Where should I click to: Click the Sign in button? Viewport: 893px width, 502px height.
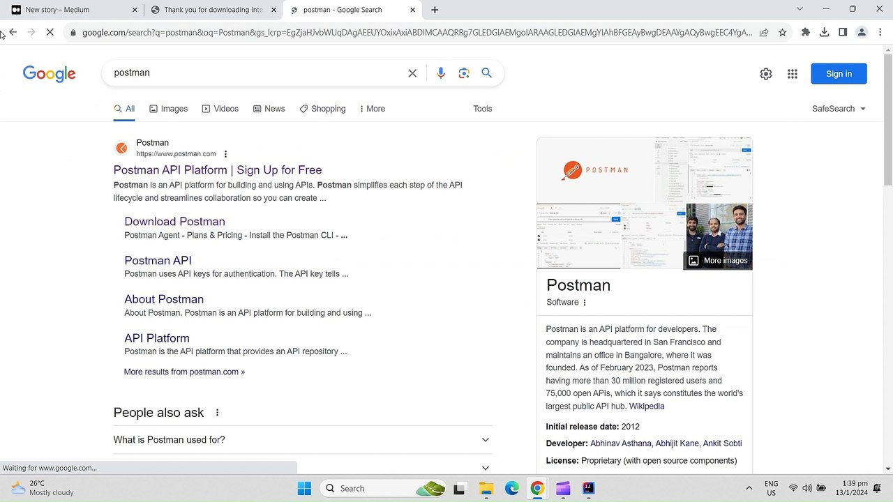839,74
